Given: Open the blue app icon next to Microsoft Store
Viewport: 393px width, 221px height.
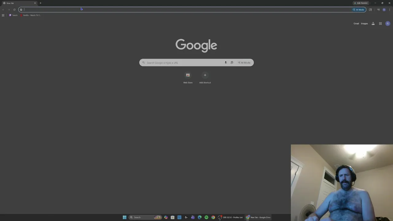Looking at the screenshot, I should (179, 217).
